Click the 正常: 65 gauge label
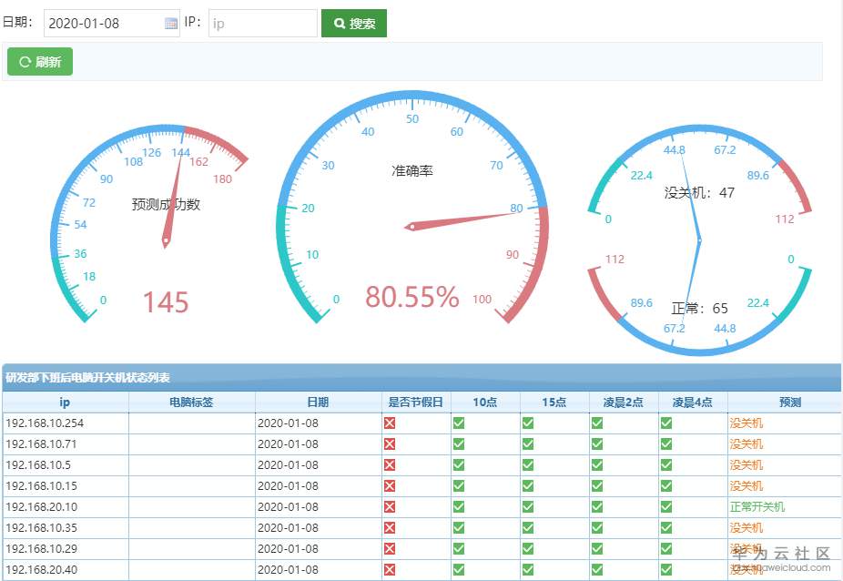 pos(699,308)
